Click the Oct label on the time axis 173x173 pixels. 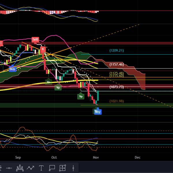(x=54, y=157)
